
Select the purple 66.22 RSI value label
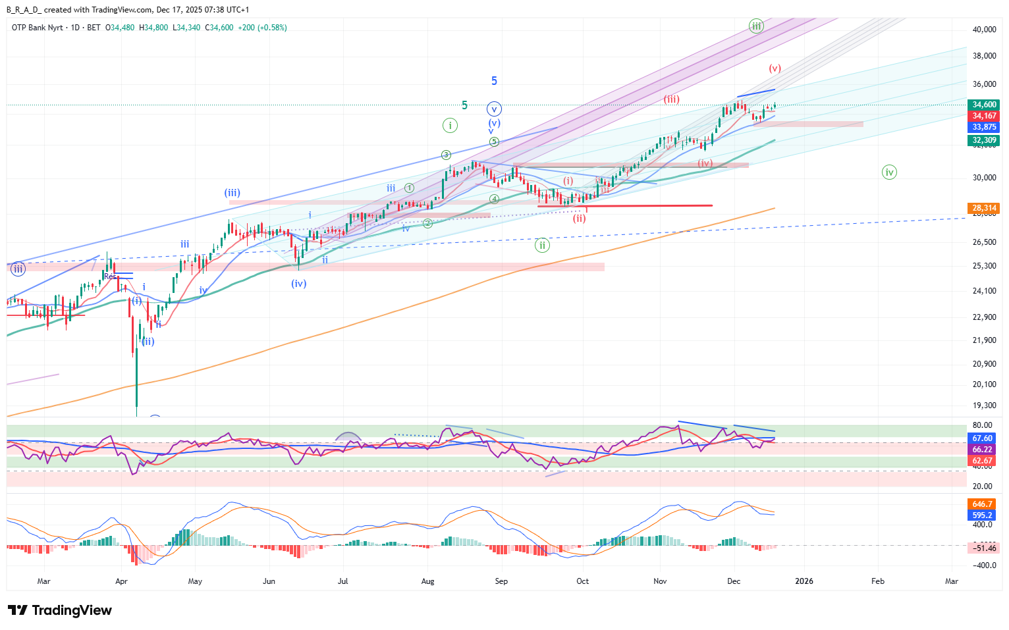click(x=982, y=450)
